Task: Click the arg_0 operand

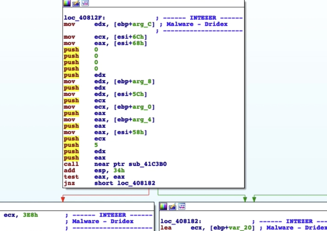Action: coord(144,107)
